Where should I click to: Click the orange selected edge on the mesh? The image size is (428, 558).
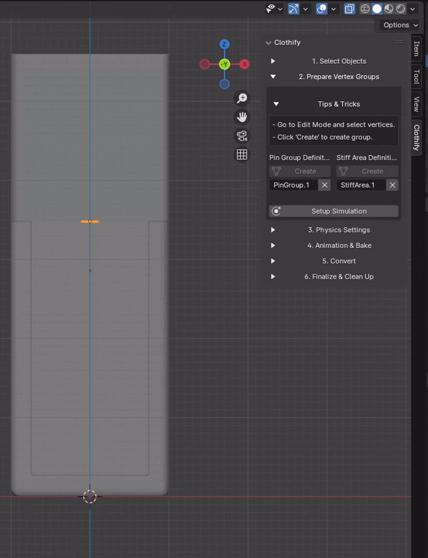tap(90, 222)
